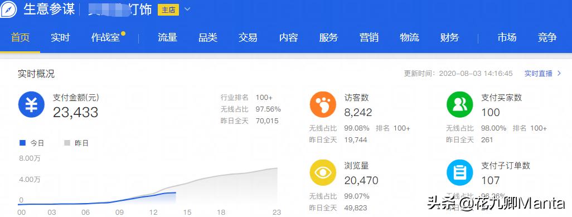The width and height of the screenshot is (572, 217).
Task: Click the 支付买家数 label
Action: (x=502, y=98)
